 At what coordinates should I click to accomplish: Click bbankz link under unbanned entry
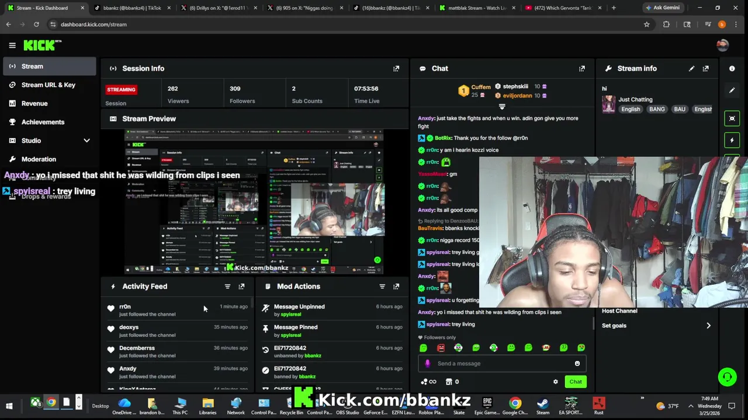tap(313, 356)
